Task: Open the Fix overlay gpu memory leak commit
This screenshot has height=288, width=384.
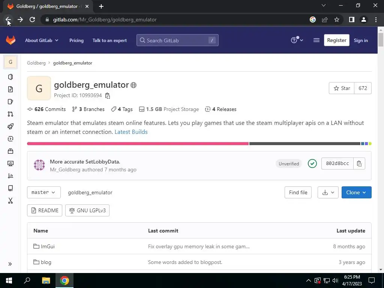Action: (x=199, y=247)
